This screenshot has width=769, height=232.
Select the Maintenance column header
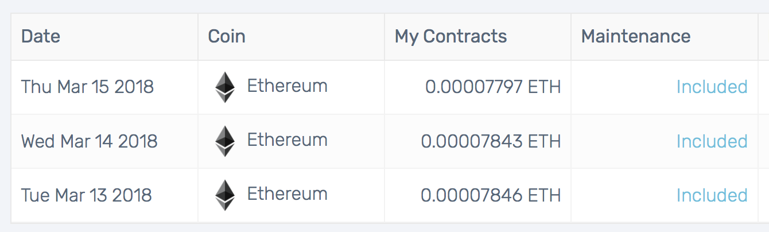tap(635, 37)
